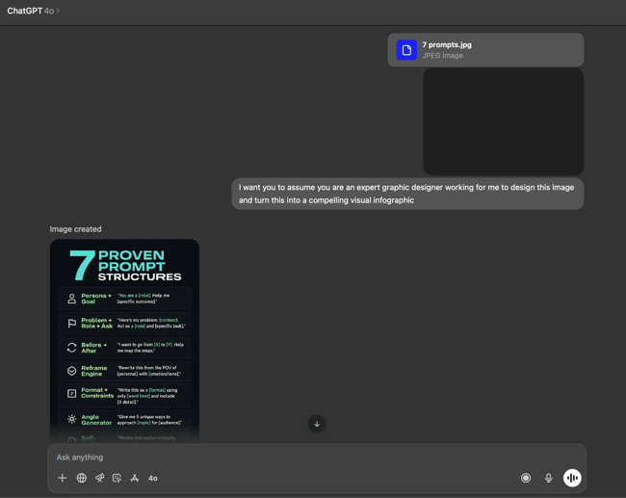
Task: Click the uploaded dark image preview
Action: pyautogui.click(x=504, y=121)
